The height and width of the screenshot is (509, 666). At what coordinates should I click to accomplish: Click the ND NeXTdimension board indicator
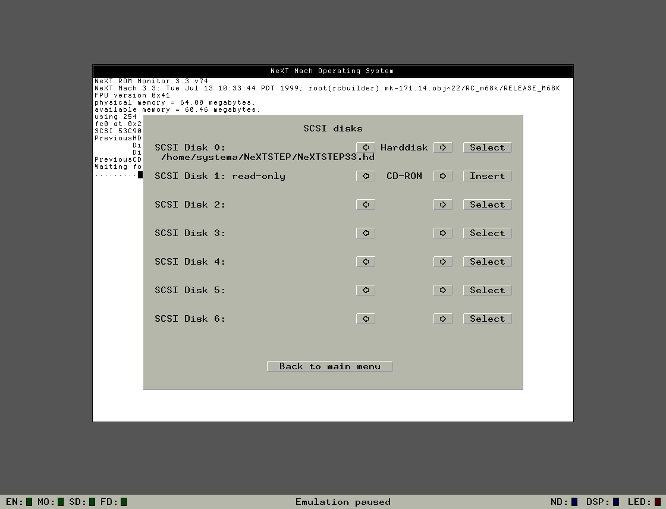point(573,501)
